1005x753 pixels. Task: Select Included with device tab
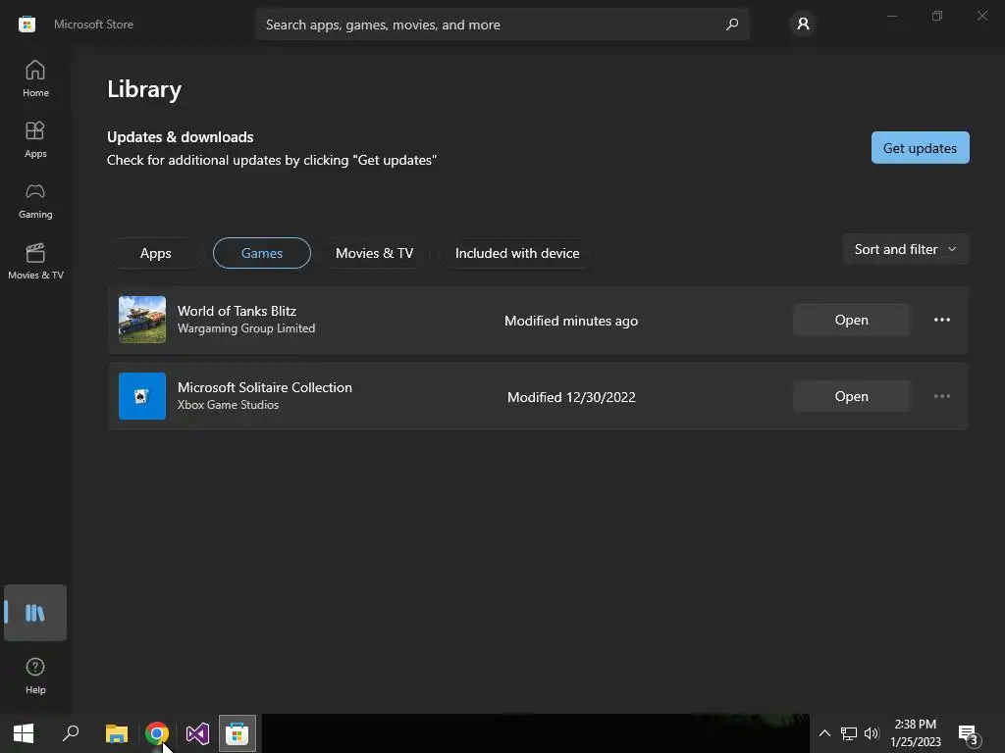[x=517, y=253]
